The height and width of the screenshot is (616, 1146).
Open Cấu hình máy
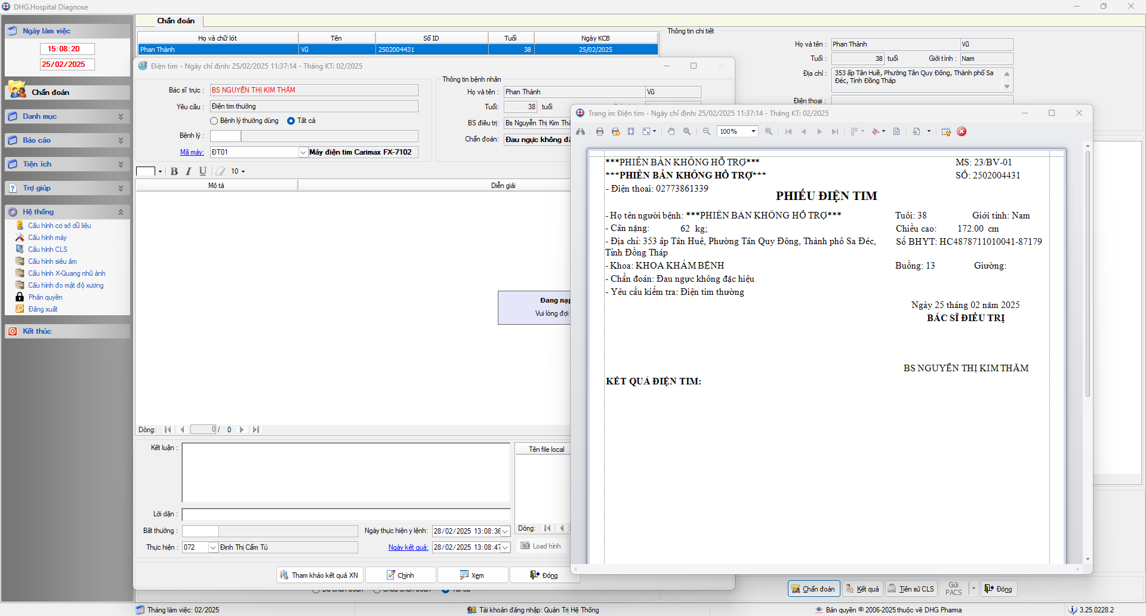click(x=47, y=238)
